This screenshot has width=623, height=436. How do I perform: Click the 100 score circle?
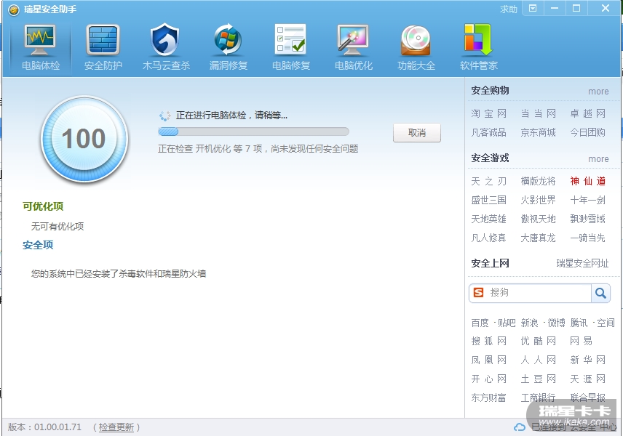coord(84,139)
